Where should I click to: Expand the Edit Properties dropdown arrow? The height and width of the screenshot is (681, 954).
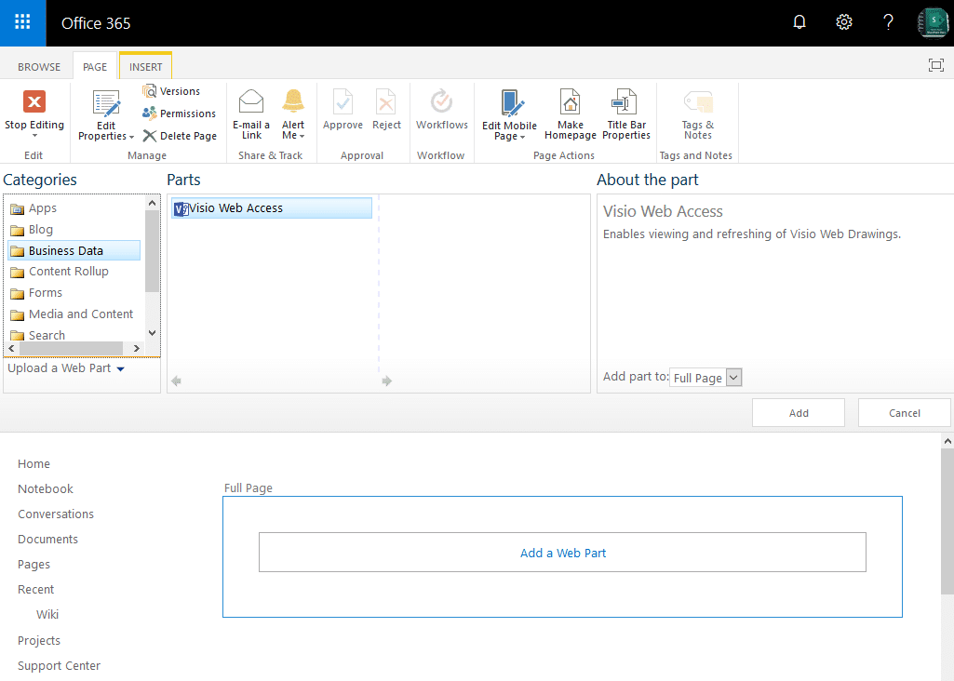[x=131, y=138]
